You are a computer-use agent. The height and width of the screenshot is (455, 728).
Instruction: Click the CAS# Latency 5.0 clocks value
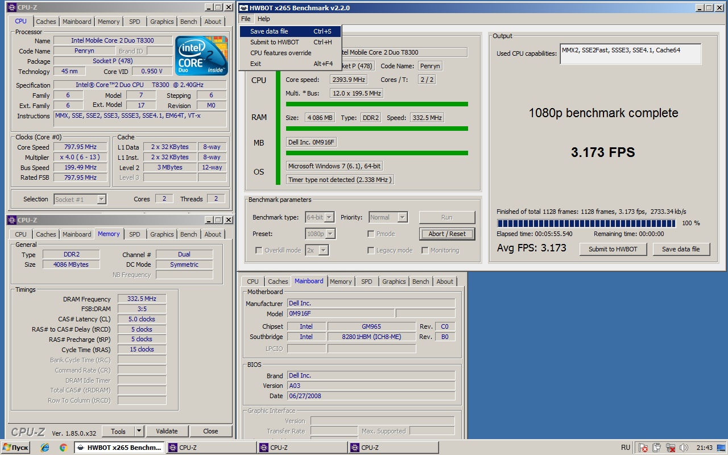click(x=142, y=319)
